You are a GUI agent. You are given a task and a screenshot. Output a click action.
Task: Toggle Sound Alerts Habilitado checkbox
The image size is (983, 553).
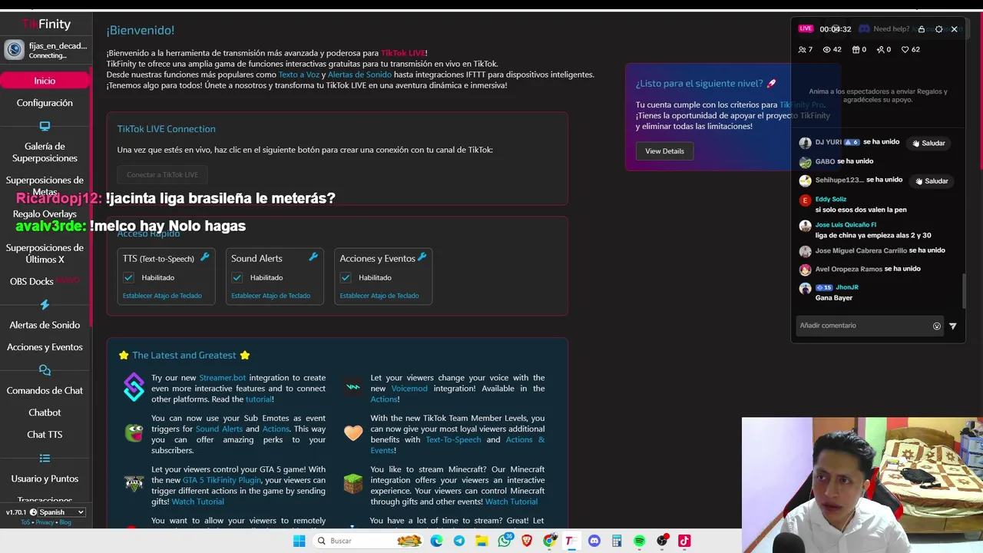point(237,277)
